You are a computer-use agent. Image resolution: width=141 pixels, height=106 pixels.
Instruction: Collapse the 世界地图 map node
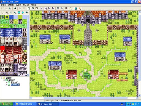pos(4,80)
